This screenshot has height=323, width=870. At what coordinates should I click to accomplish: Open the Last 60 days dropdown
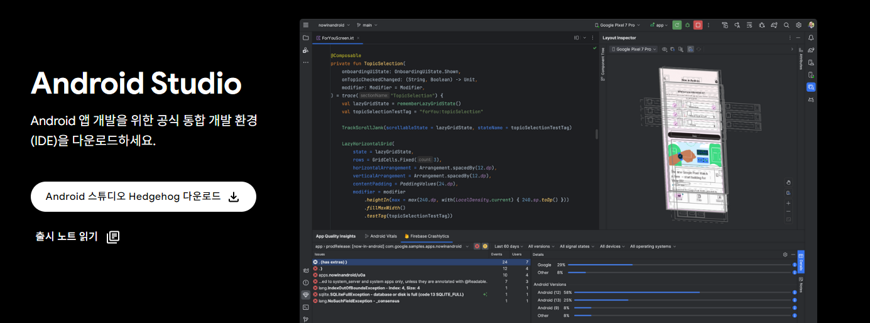(x=509, y=246)
